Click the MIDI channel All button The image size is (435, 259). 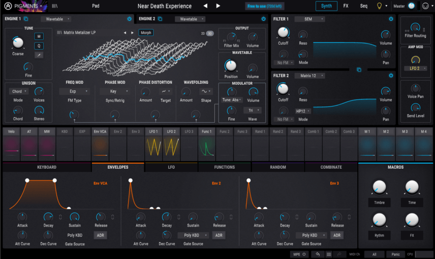pyautogui.click(x=374, y=254)
